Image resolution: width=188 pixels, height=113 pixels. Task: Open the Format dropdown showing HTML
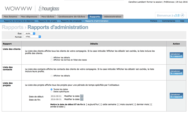tap(32, 37)
